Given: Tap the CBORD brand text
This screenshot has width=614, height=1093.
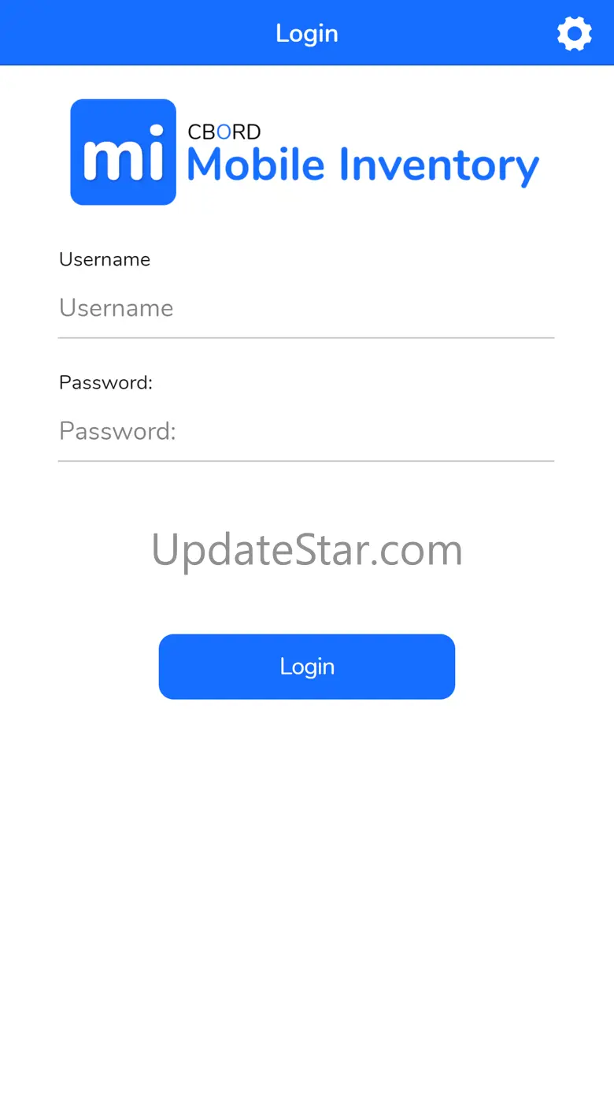Looking at the screenshot, I should coord(224,132).
